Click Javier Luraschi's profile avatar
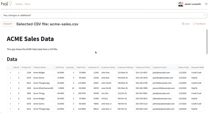208x113 pixels. (181, 4)
